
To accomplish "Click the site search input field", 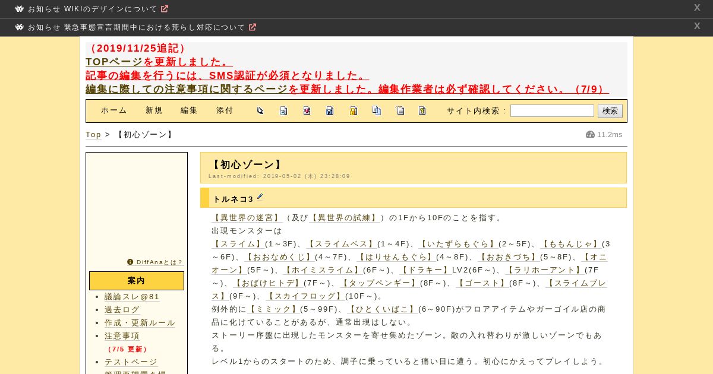I will coord(552,111).
